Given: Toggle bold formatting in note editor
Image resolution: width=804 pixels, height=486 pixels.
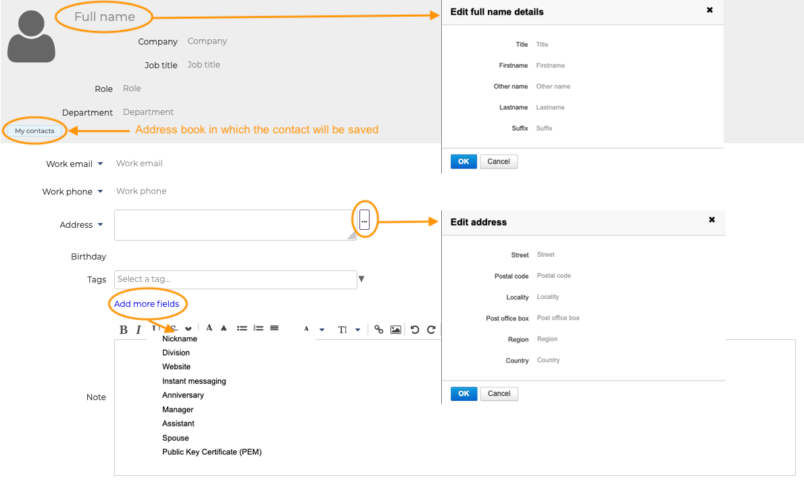Looking at the screenshot, I should point(124,330).
